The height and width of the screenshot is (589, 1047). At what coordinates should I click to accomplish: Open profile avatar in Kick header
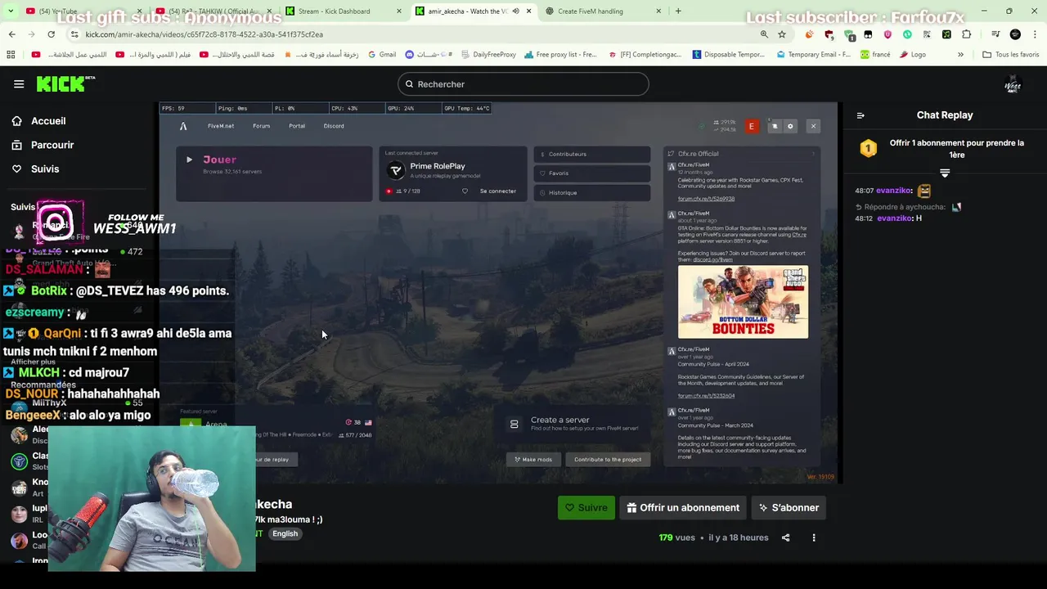1013,84
